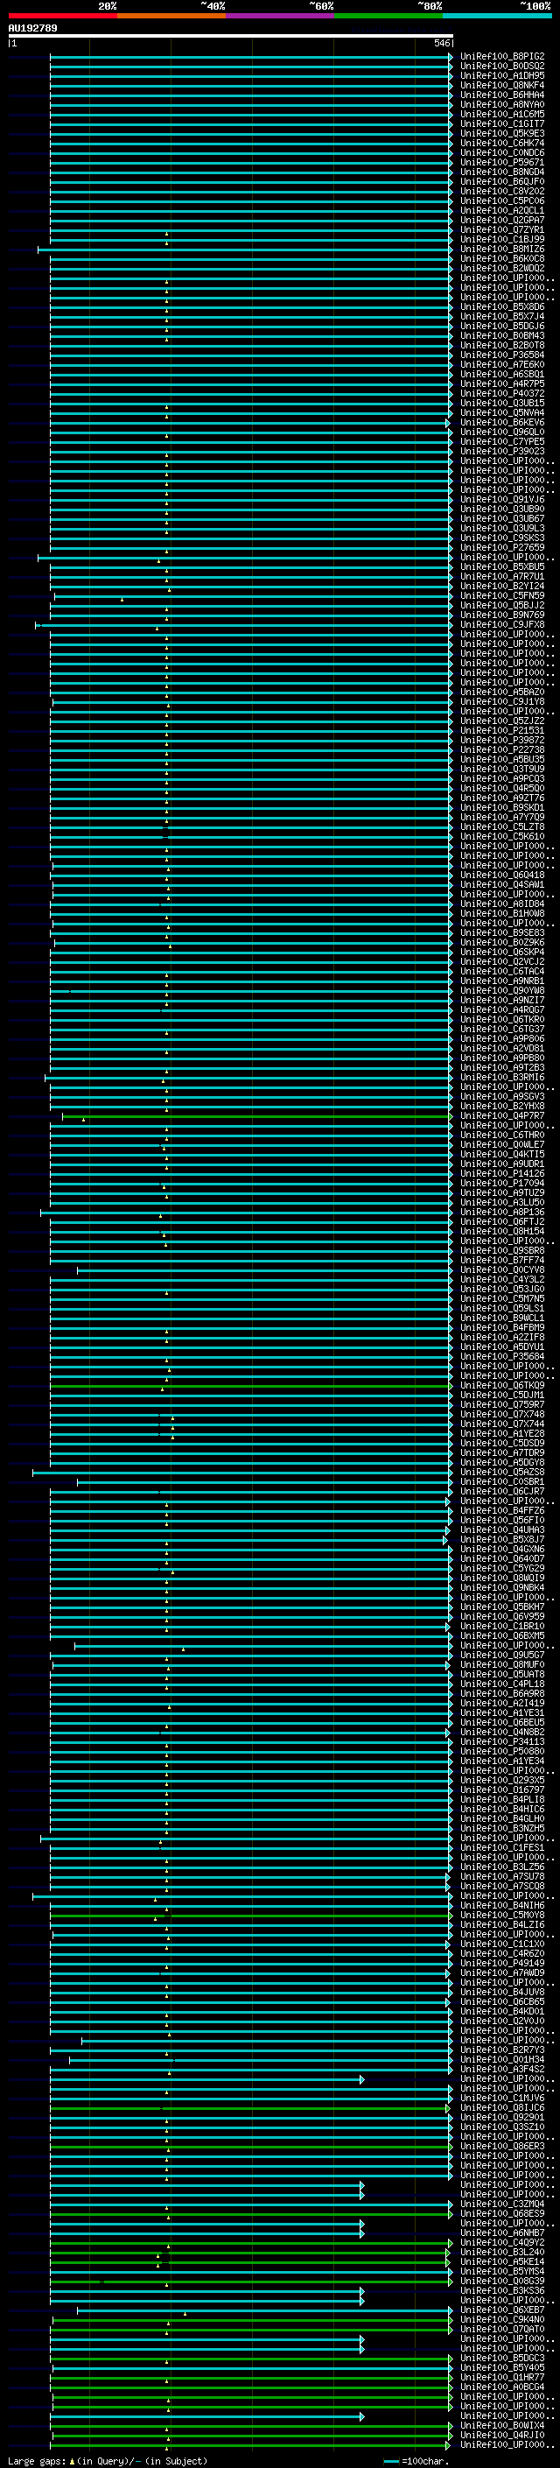Click the label UniRef100_B5X8J7
This screenshot has width=560, height=2468.
pos(502,1540)
